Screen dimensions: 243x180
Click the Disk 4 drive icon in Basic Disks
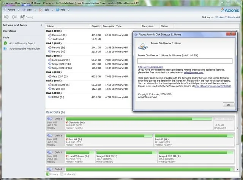click(x=50, y=169)
